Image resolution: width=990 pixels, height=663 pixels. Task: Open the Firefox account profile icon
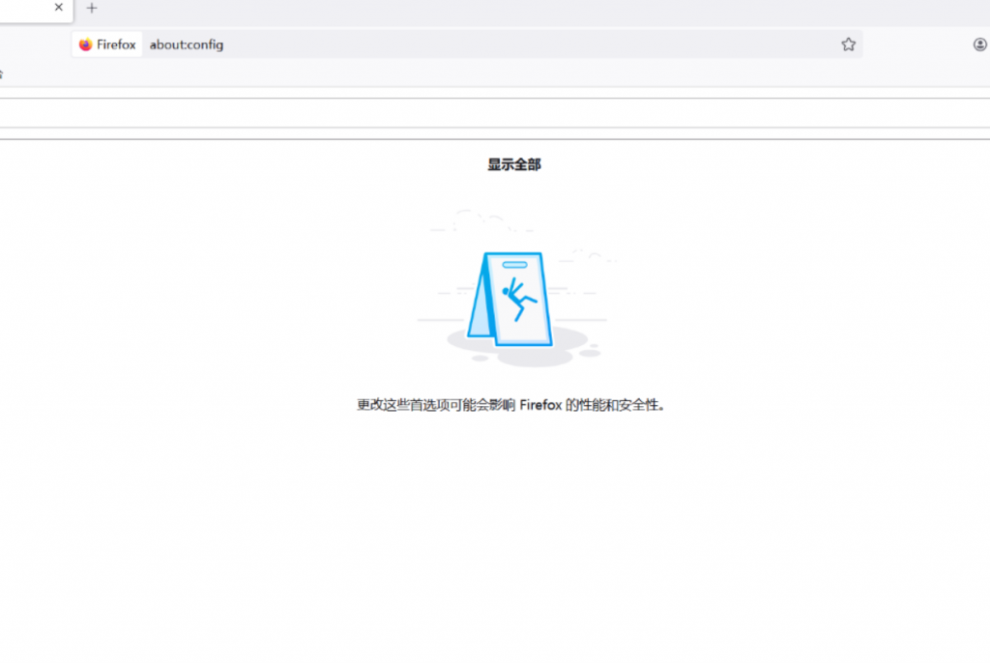(979, 44)
